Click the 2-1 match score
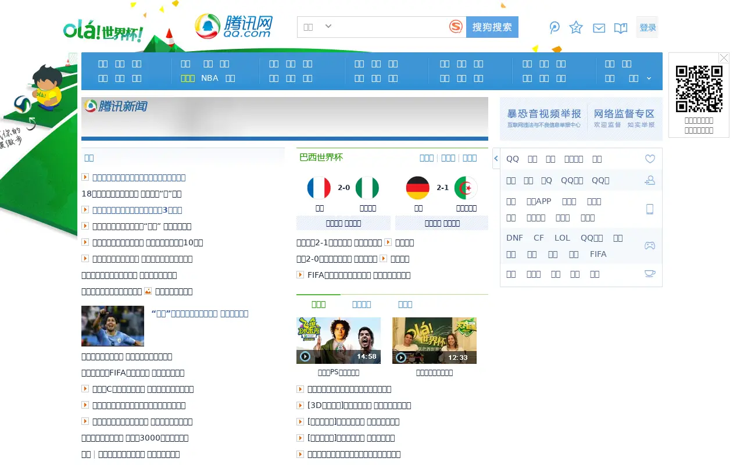The width and height of the screenshot is (744, 465). coord(442,188)
